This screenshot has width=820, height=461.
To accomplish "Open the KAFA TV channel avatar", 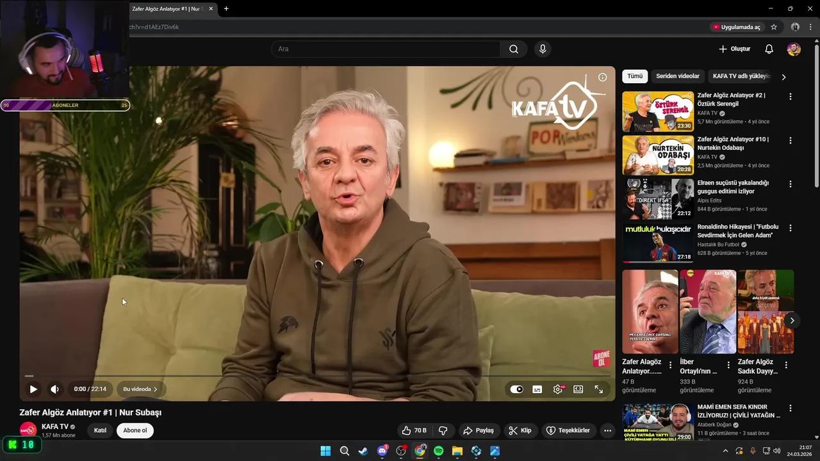I will (x=28, y=430).
